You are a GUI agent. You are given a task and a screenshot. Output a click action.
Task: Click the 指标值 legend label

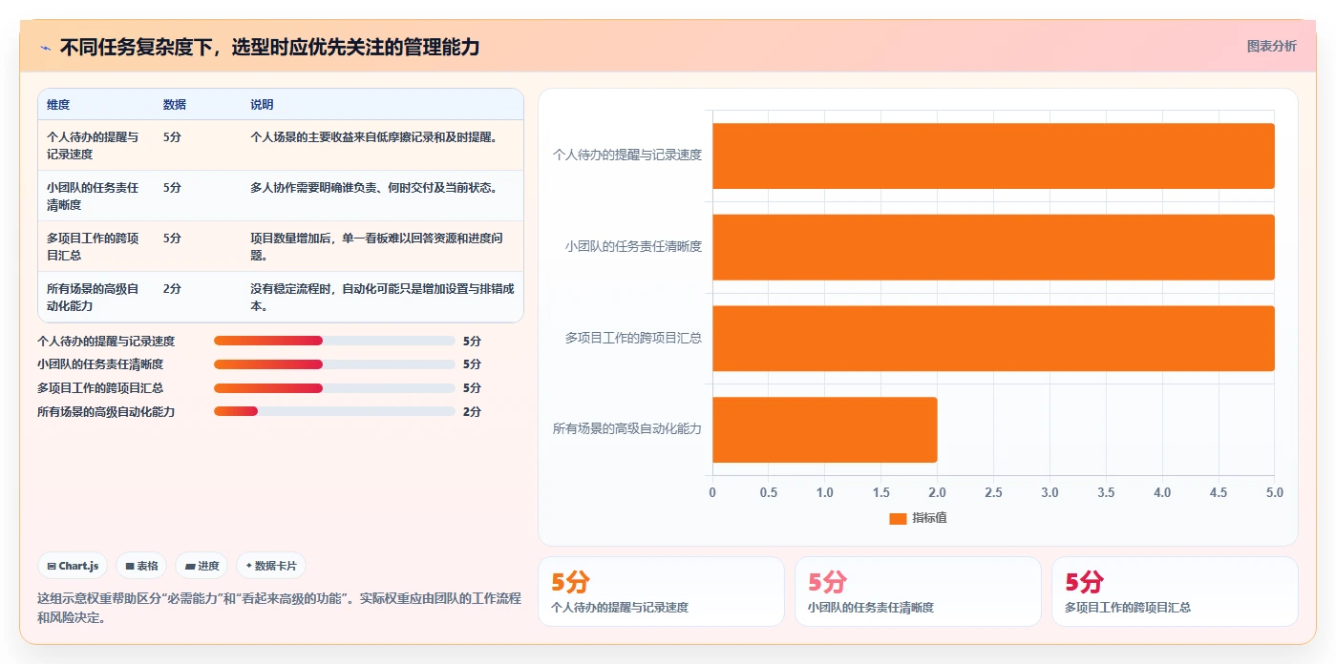[929, 518]
